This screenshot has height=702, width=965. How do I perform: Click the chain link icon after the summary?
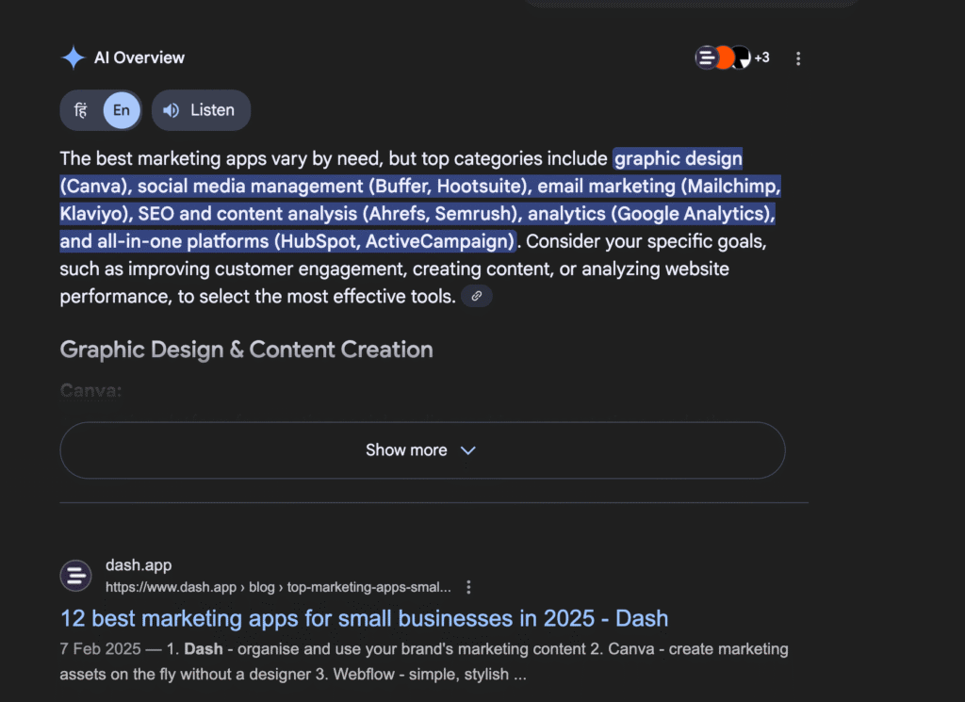(x=477, y=296)
